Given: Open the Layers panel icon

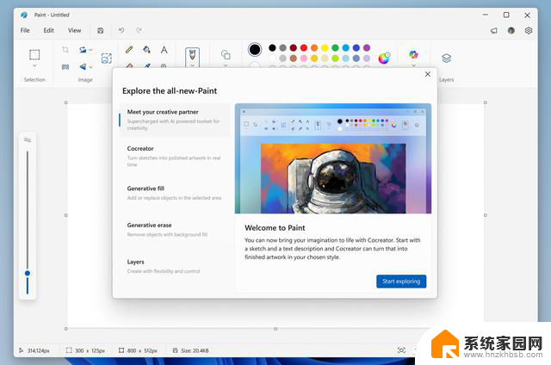Looking at the screenshot, I should (446, 58).
